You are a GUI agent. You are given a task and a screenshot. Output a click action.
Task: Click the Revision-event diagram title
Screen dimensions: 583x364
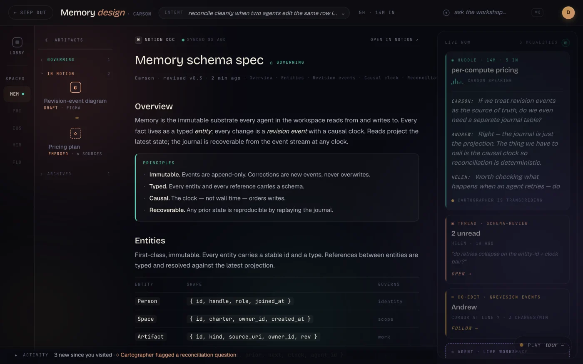pos(75,101)
